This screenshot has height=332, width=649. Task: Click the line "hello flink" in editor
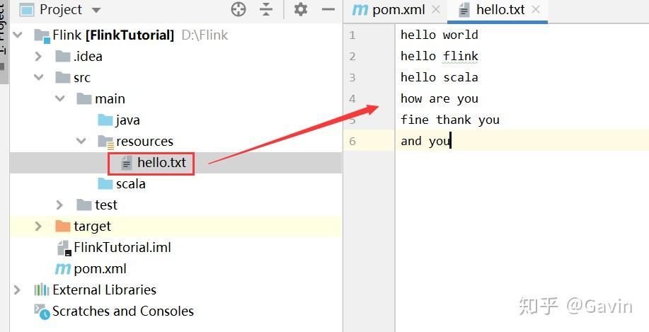pos(439,56)
